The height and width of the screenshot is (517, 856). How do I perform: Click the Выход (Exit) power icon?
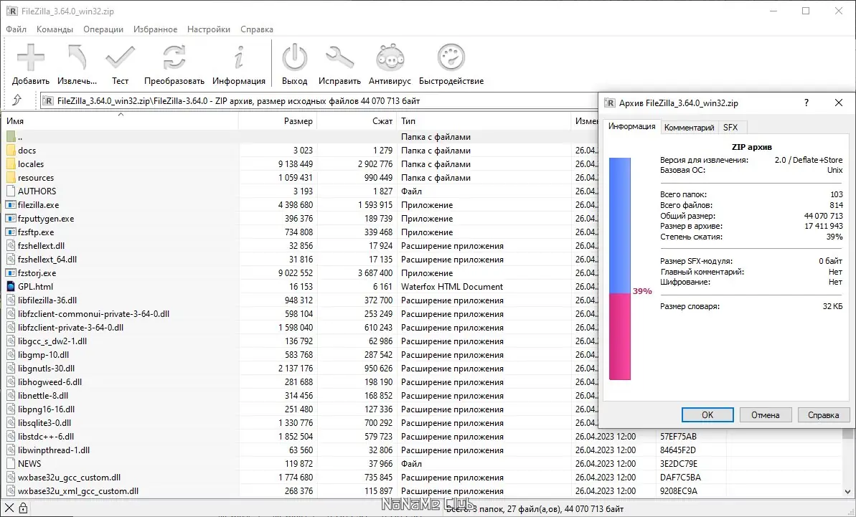pyautogui.click(x=295, y=57)
